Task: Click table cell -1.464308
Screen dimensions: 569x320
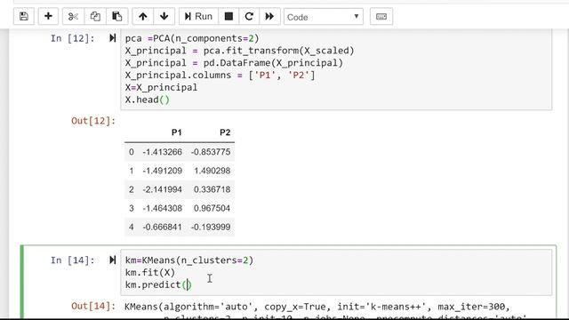Action: pyautogui.click(x=162, y=209)
